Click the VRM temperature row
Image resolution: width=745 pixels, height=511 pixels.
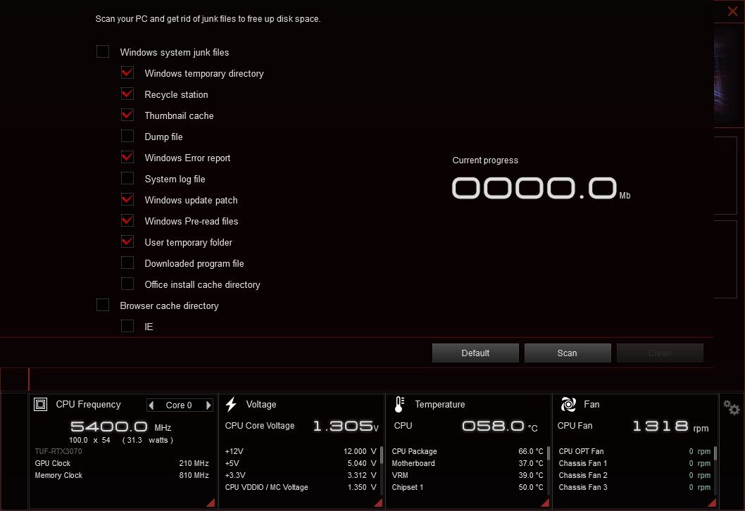click(x=468, y=475)
